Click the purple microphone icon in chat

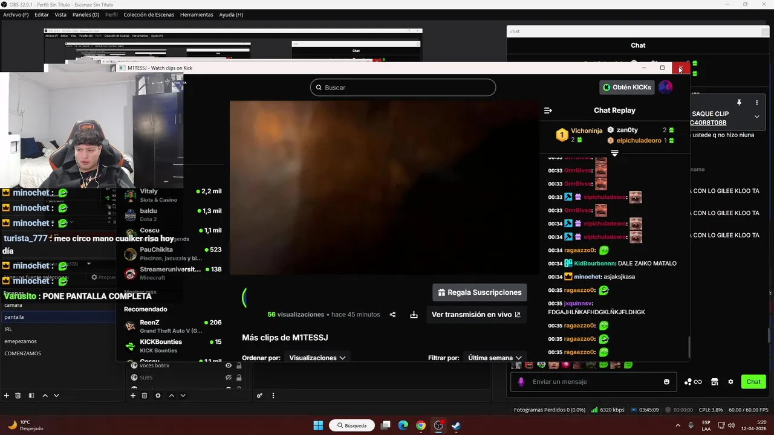521,382
